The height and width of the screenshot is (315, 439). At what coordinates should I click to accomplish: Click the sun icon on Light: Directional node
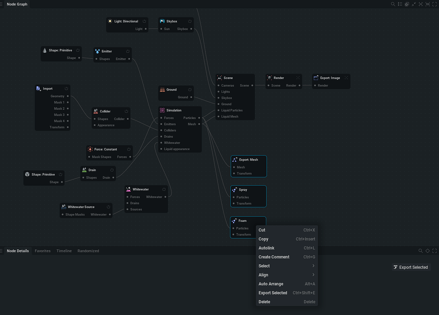(x=110, y=21)
